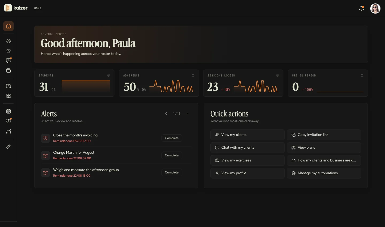The height and width of the screenshot is (227, 385).
Task: Click 'Reminder due 09/08 17:00' text
Action: (72, 141)
